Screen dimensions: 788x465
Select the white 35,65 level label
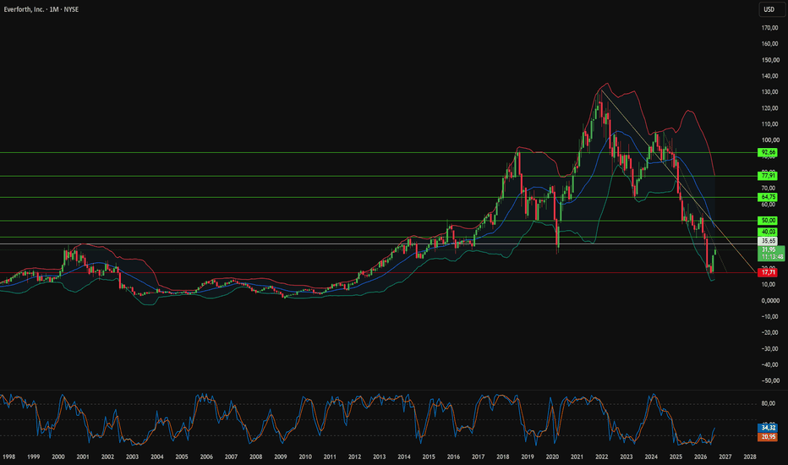[768, 241]
